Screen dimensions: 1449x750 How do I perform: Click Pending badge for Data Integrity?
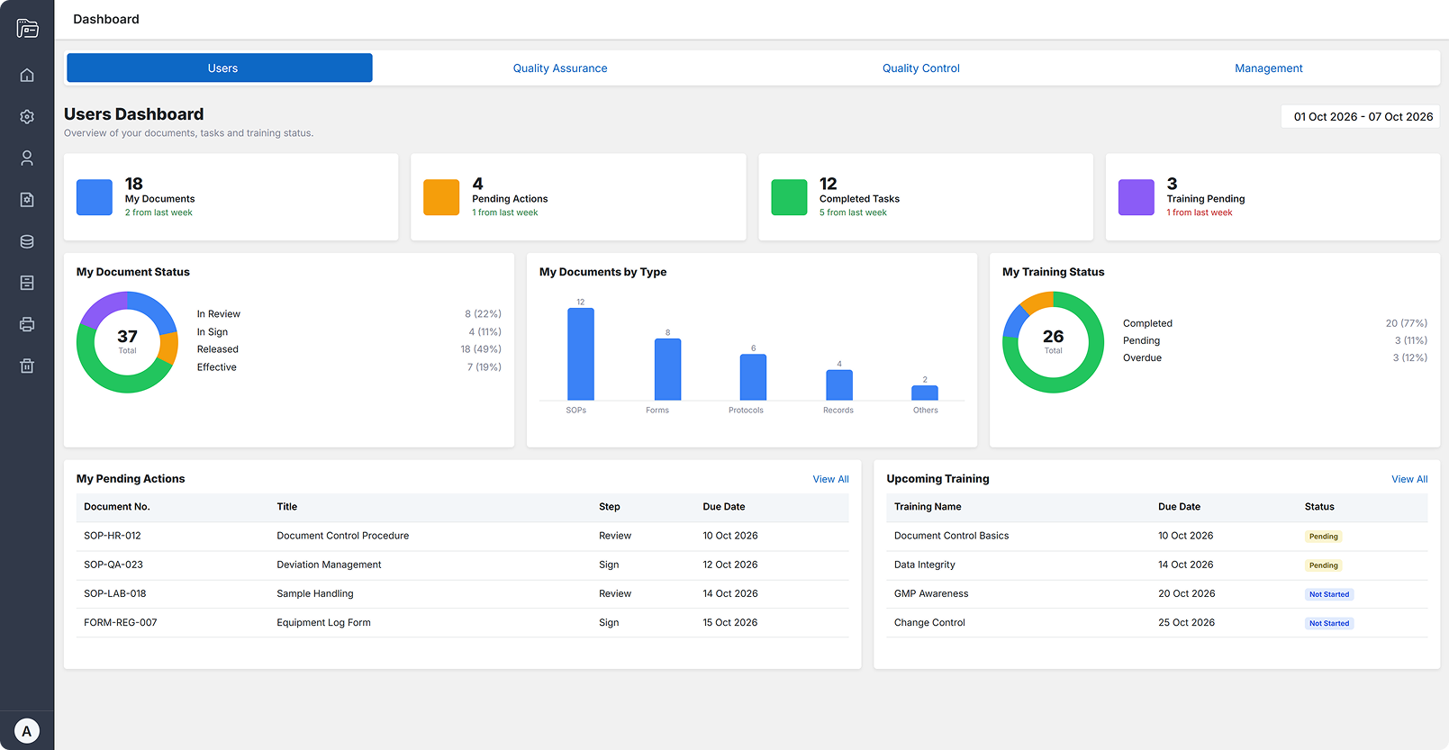(1323, 565)
